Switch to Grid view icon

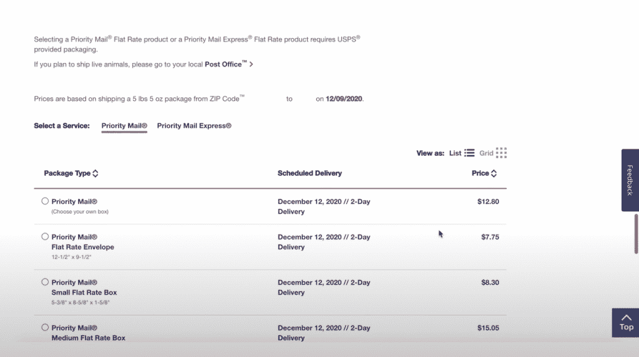[501, 153]
